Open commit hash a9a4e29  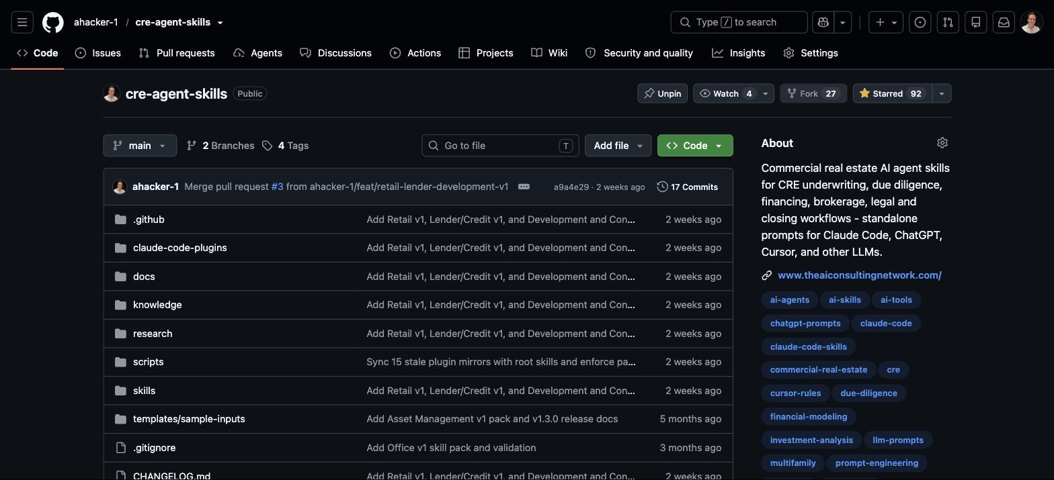(x=571, y=187)
